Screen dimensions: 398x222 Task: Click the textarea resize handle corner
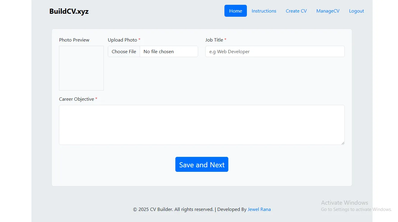click(x=343, y=143)
